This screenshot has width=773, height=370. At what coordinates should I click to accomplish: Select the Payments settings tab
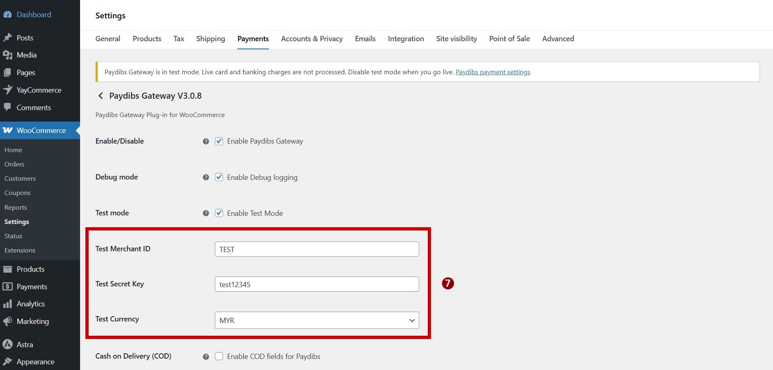tap(253, 39)
